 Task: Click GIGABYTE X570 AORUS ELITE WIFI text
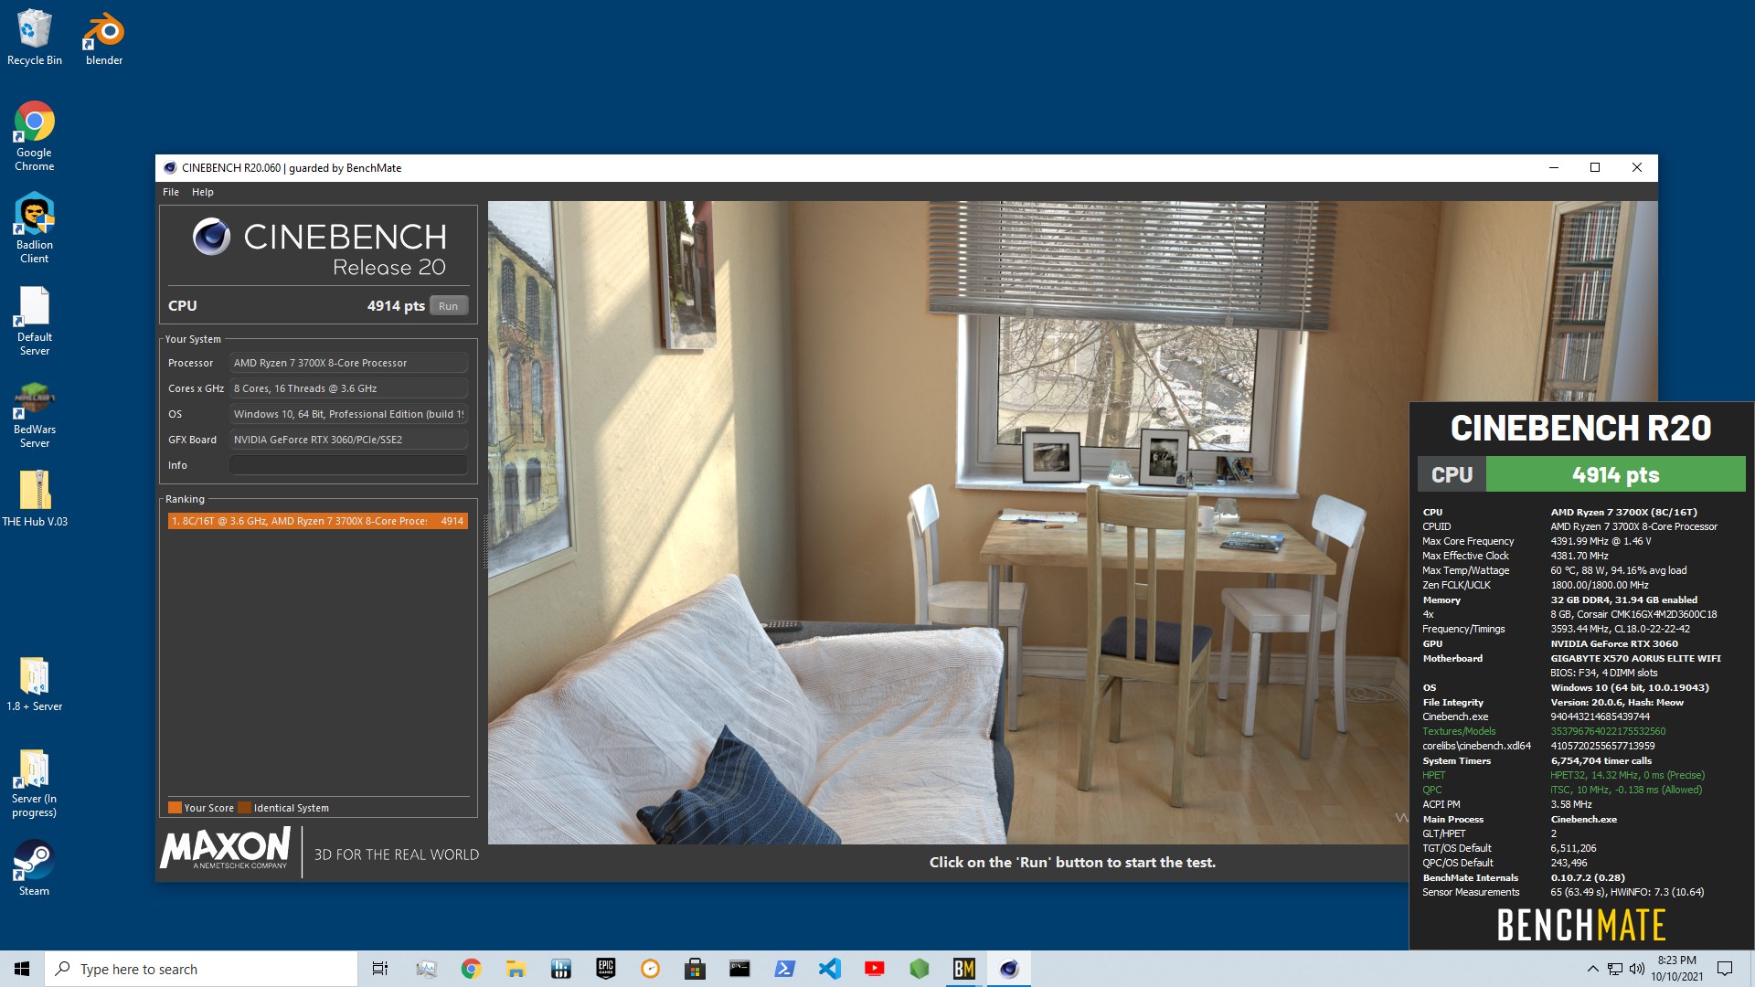tap(1635, 658)
